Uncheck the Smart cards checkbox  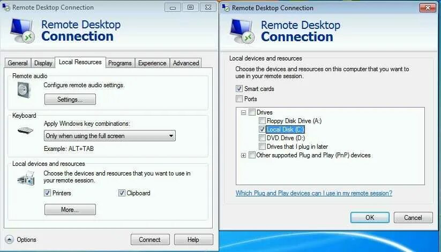point(239,88)
